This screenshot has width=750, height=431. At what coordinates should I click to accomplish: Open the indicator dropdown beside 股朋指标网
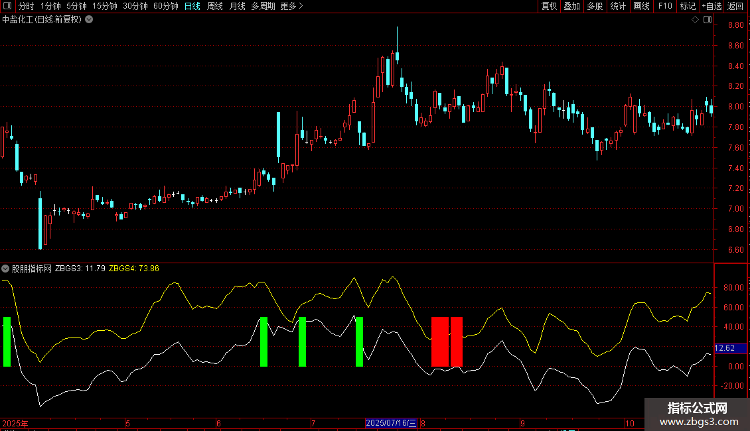5,269
